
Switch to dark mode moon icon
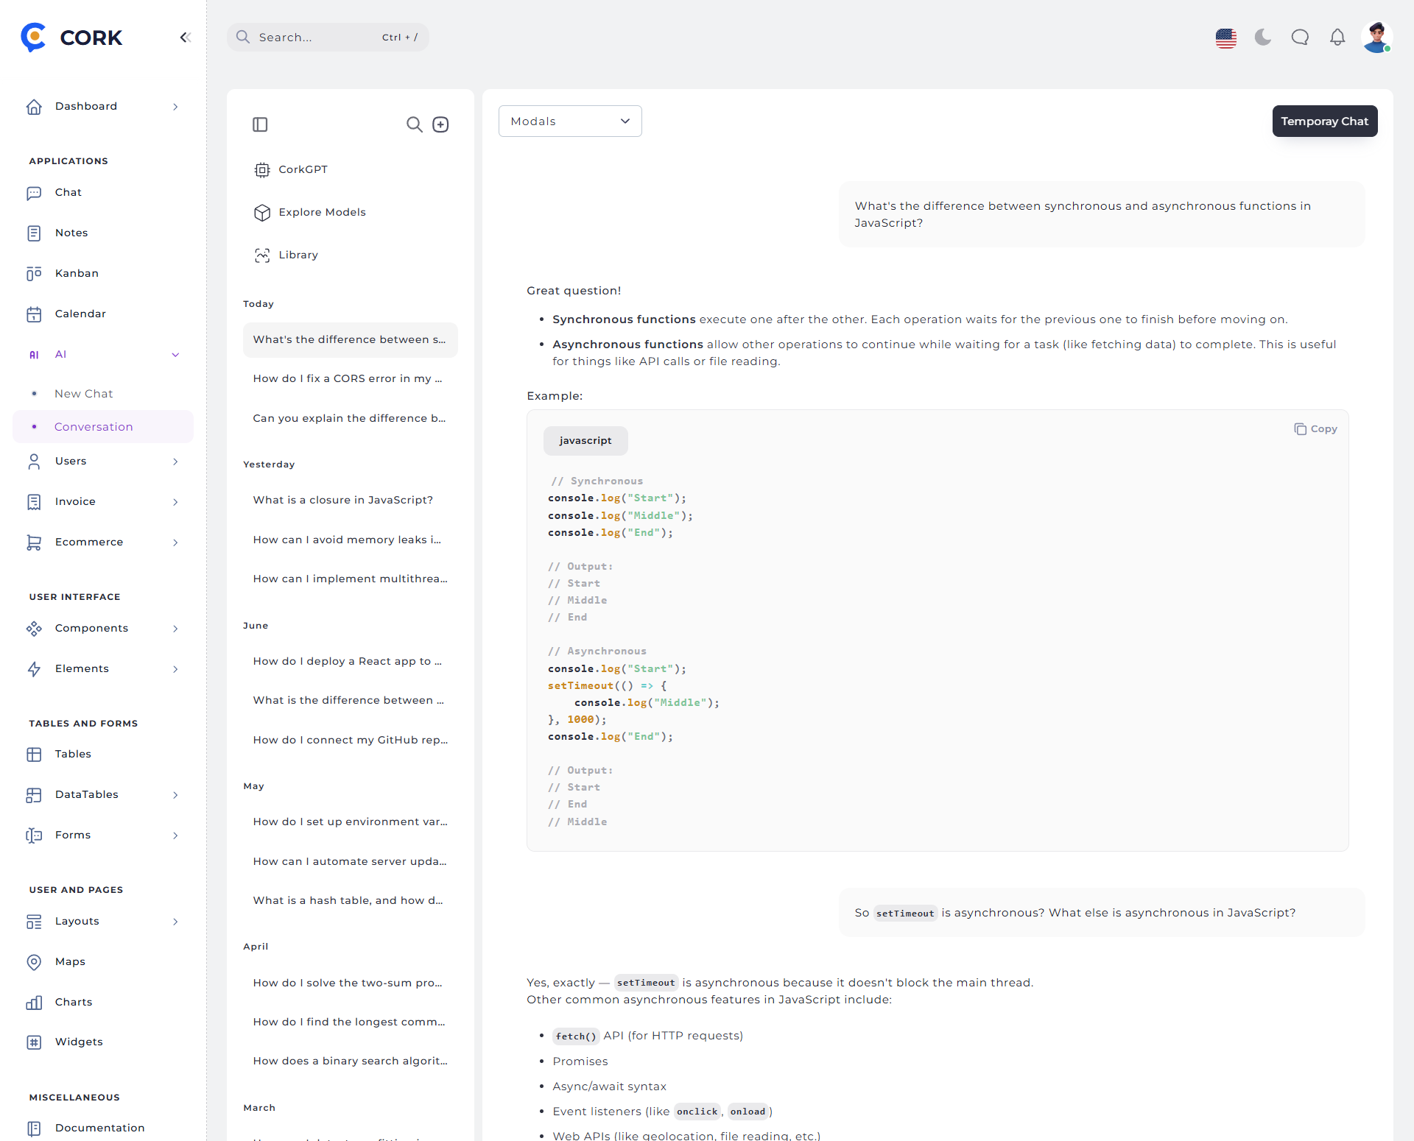(x=1263, y=38)
